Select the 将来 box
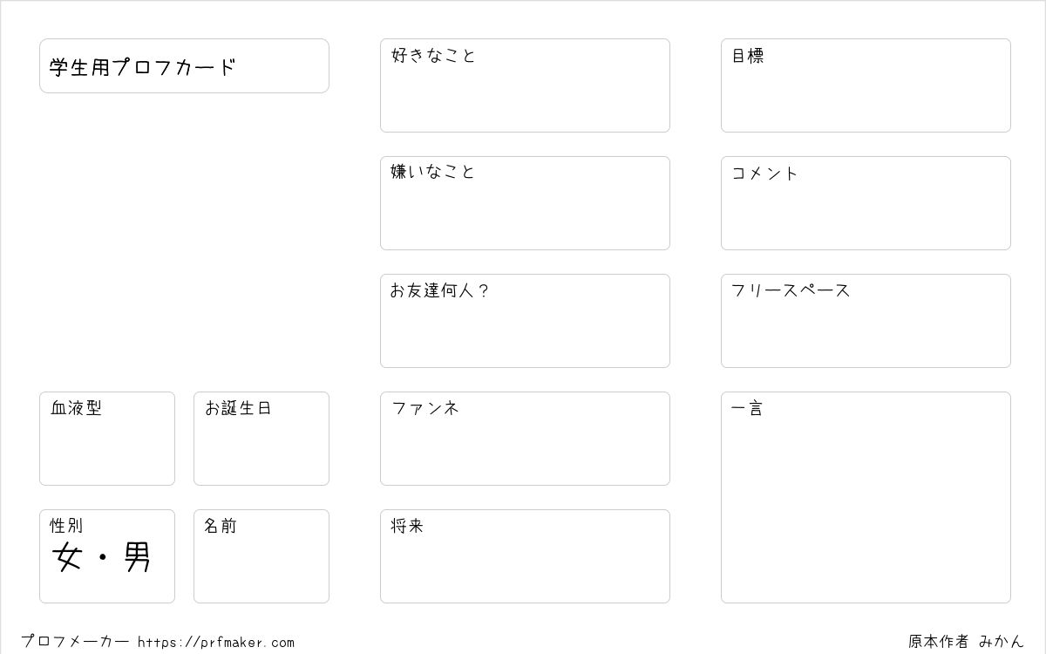The height and width of the screenshot is (654, 1046). point(525,556)
